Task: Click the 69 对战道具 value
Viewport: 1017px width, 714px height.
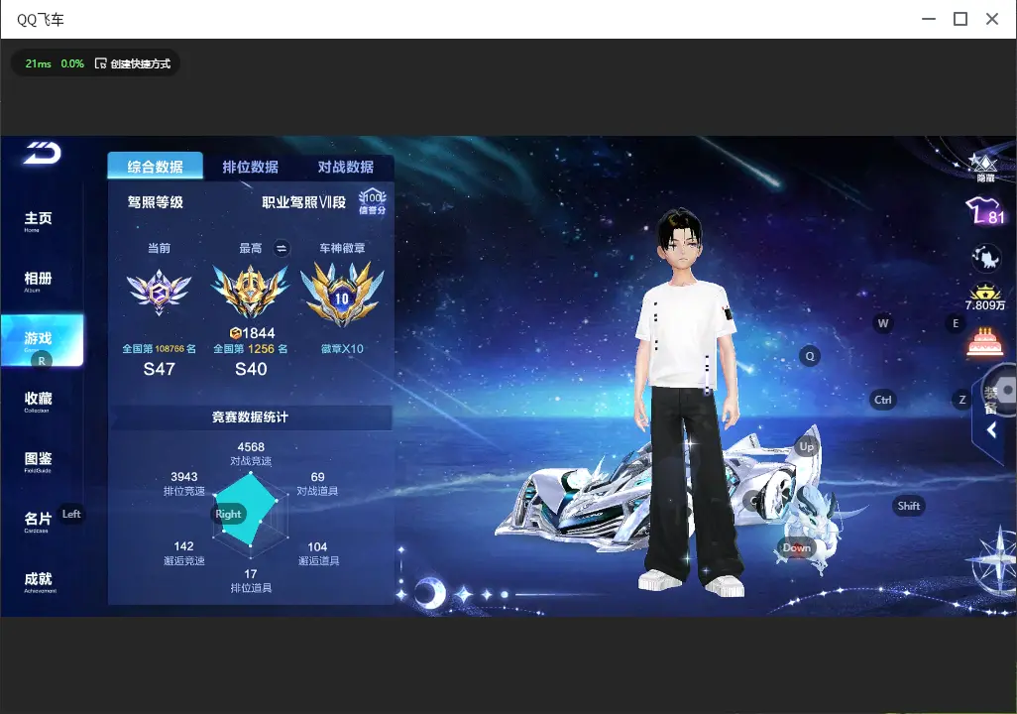Action: 317,484
